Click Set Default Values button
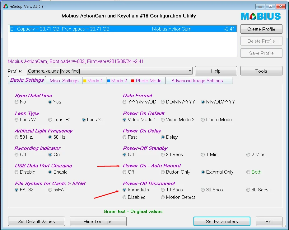289x230 pixels. (36, 221)
